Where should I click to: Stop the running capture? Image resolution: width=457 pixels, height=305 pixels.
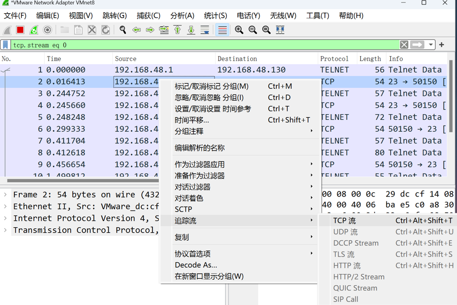[x=20, y=30]
